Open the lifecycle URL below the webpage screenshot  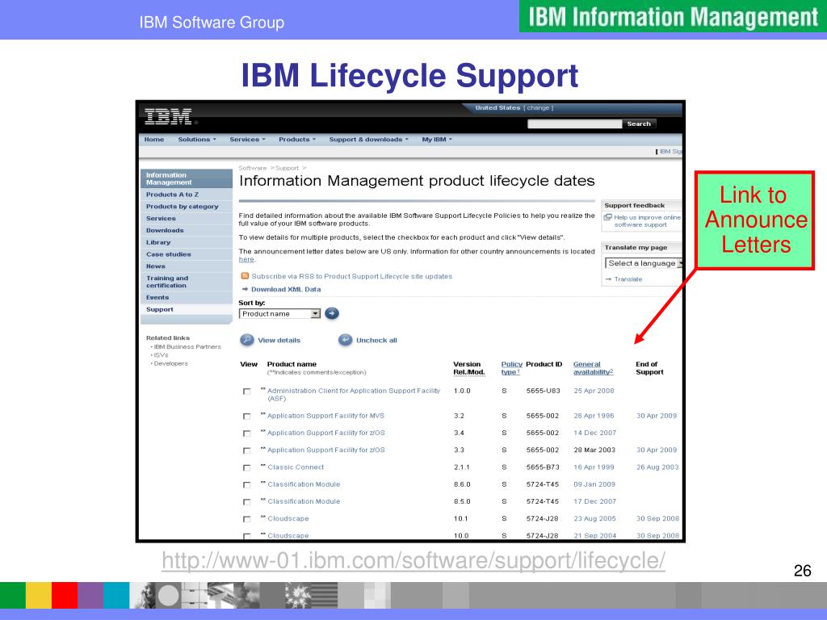(x=413, y=560)
